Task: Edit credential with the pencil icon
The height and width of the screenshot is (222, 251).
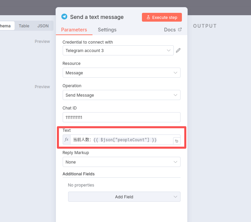Action: [x=178, y=50]
